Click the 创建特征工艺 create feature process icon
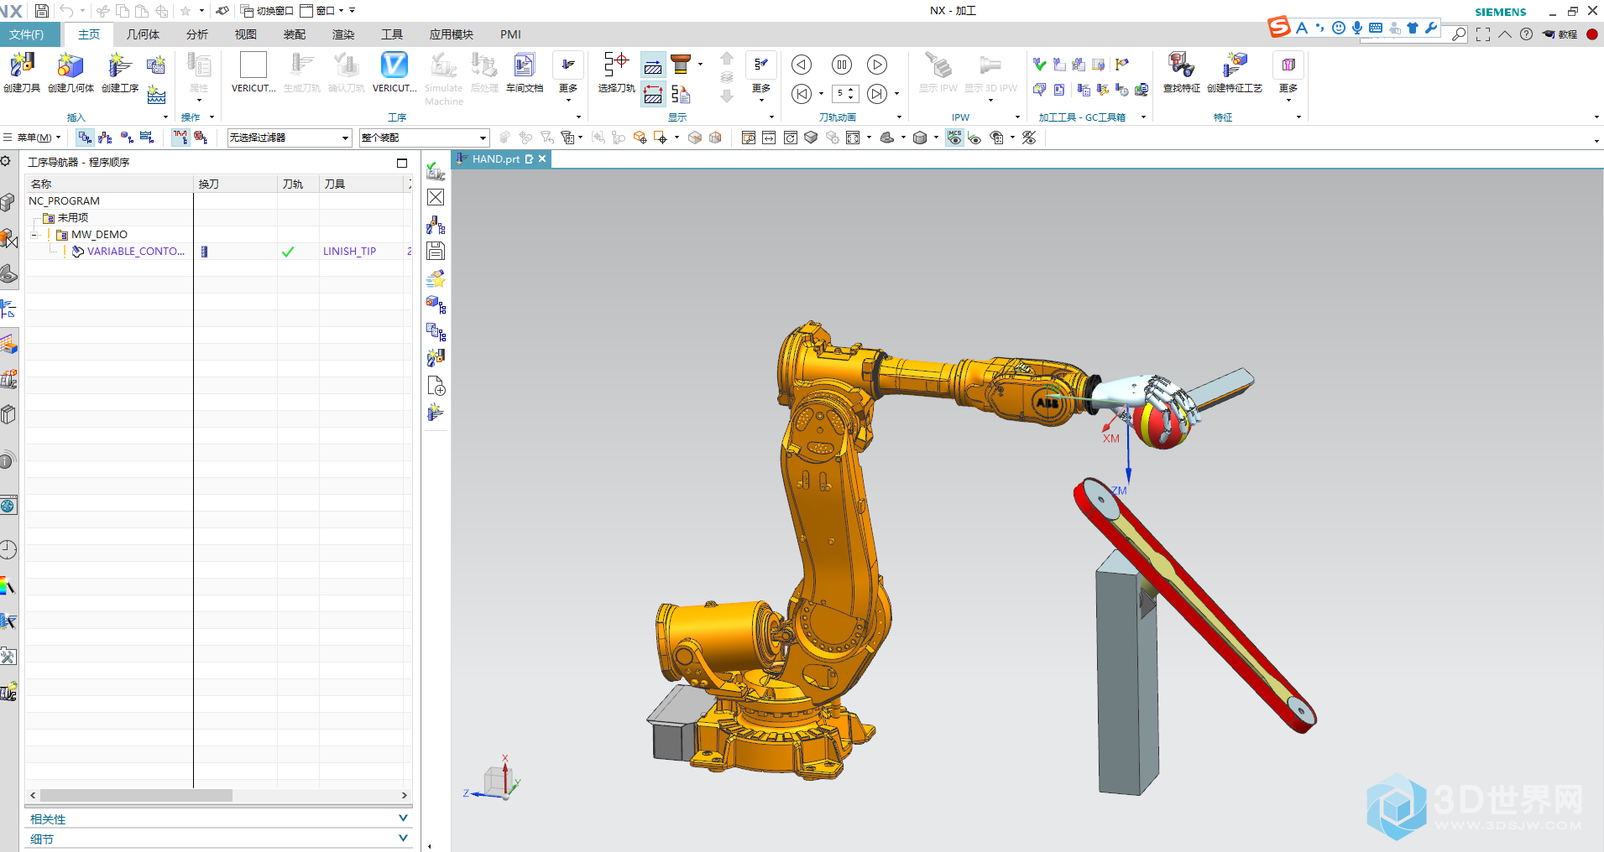 pos(1235,72)
